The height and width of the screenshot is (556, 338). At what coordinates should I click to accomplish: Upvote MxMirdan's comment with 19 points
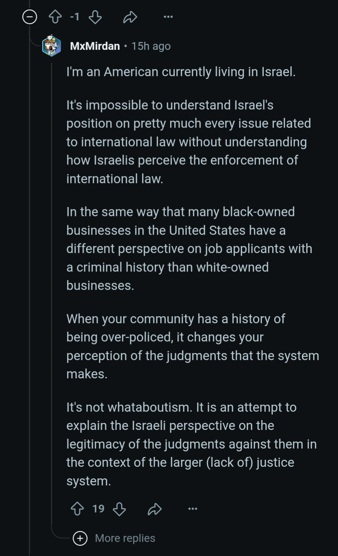pos(77,509)
